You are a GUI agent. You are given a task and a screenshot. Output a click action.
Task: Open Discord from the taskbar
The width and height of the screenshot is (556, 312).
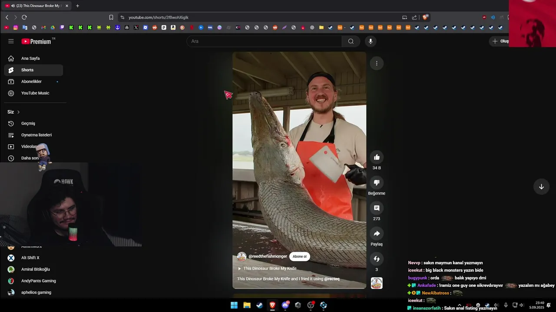point(285,305)
